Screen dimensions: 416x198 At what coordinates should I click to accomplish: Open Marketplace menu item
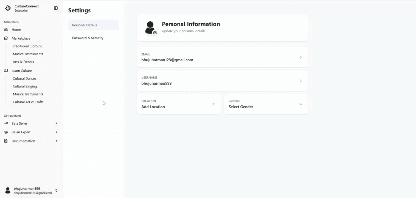pos(21,38)
